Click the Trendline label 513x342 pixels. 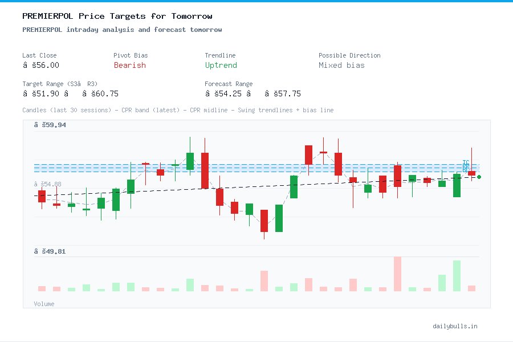(220, 55)
